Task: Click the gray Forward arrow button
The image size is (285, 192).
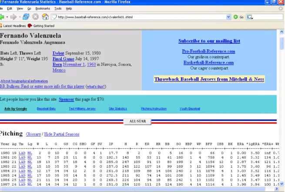Action: click(13, 17)
